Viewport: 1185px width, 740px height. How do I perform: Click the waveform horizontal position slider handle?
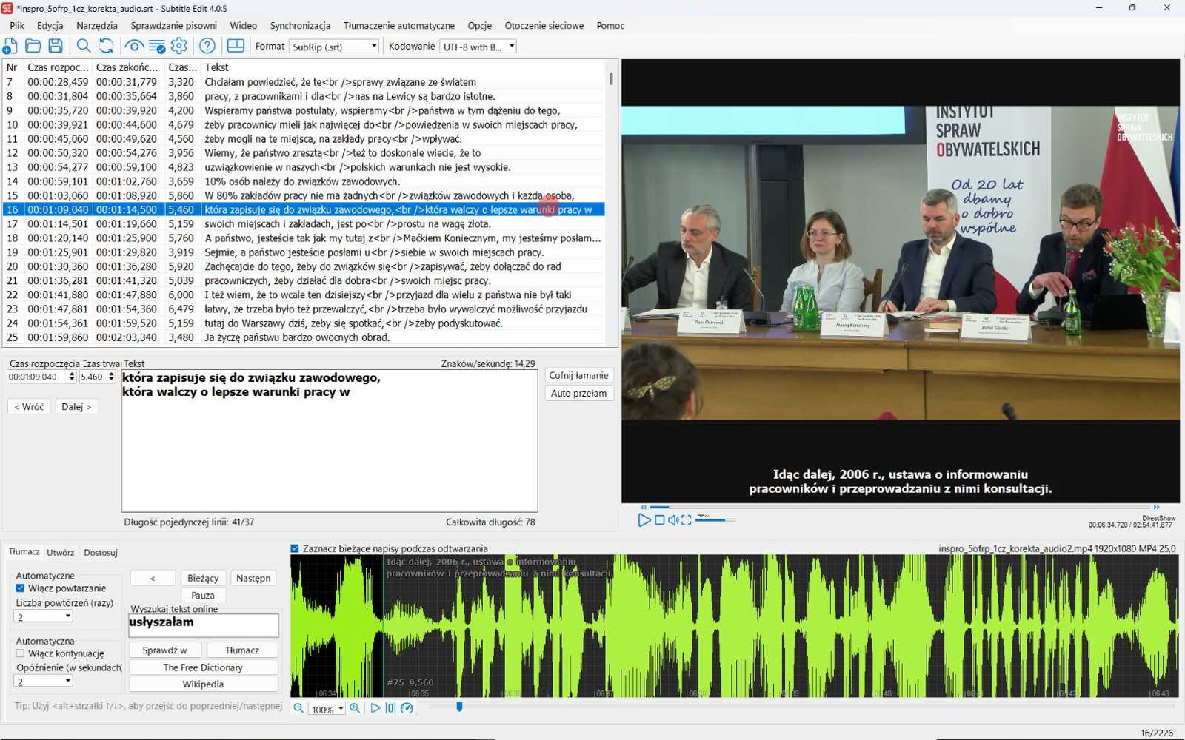459,707
